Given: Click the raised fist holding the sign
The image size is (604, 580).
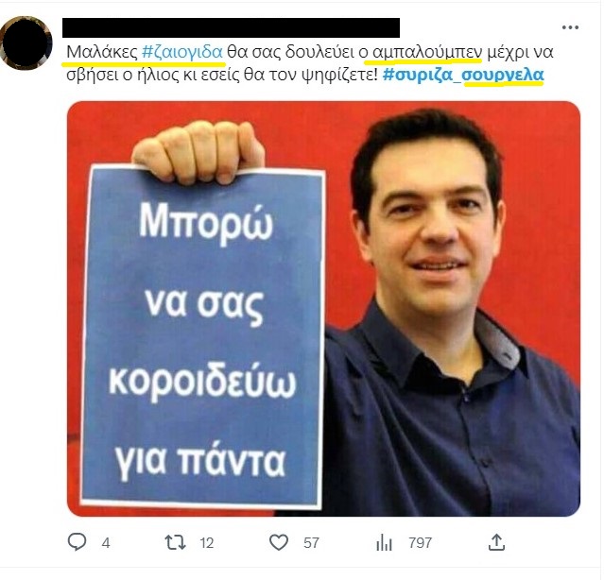Looking at the screenshot, I should (x=198, y=152).
